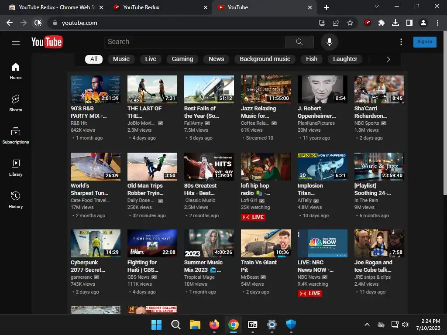The height and width of the screenshot is (335, 447).
Task: Open Best Fails of the Year thumbnail
Action: point(209,89)
